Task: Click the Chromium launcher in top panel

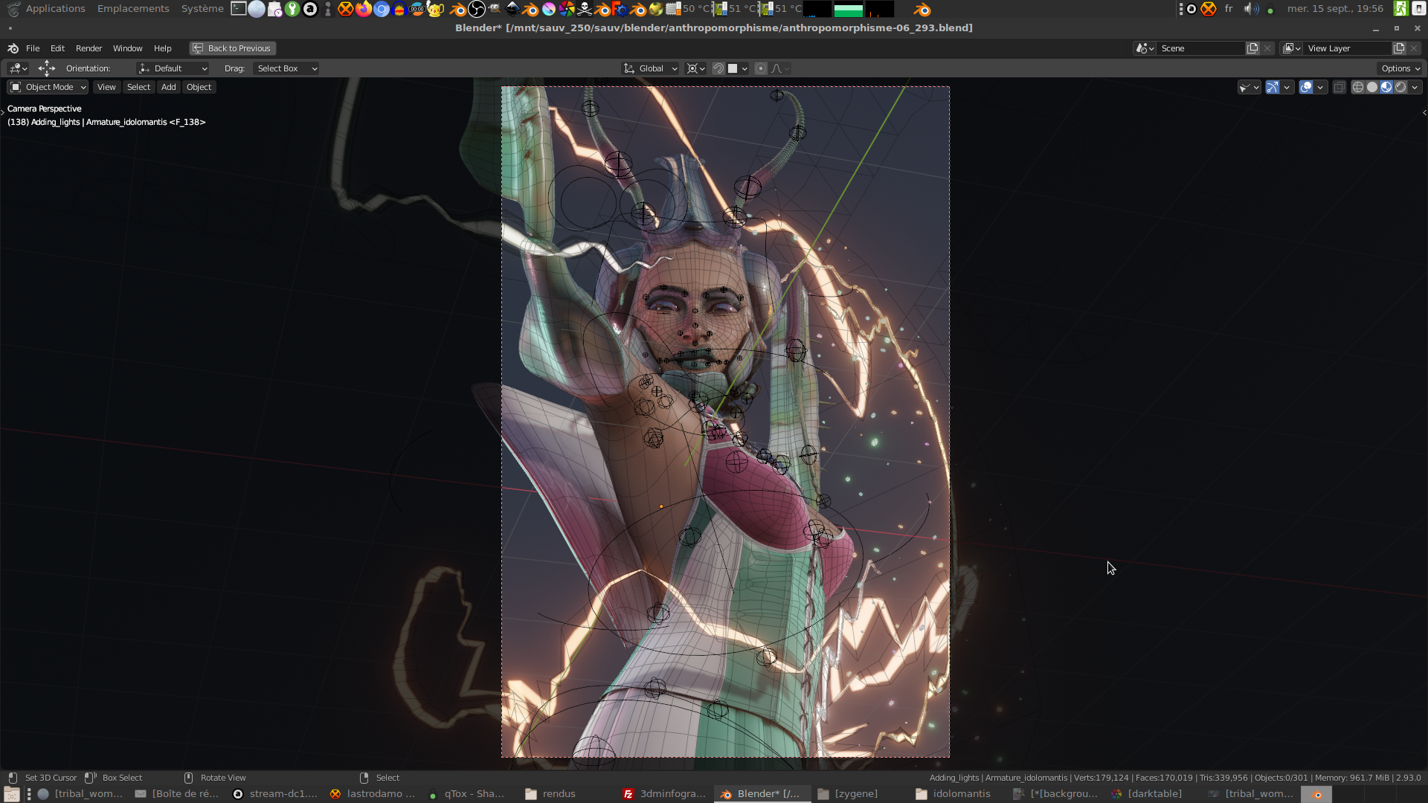Action: (382, 9)
